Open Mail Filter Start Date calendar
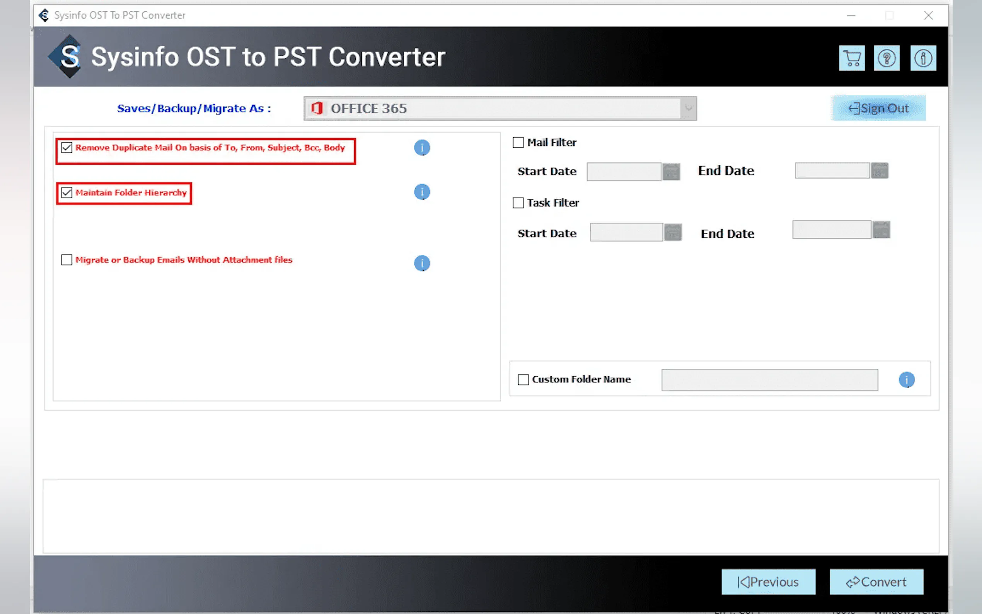Screen dimensions: 982x614 click(x=671, y=171)
